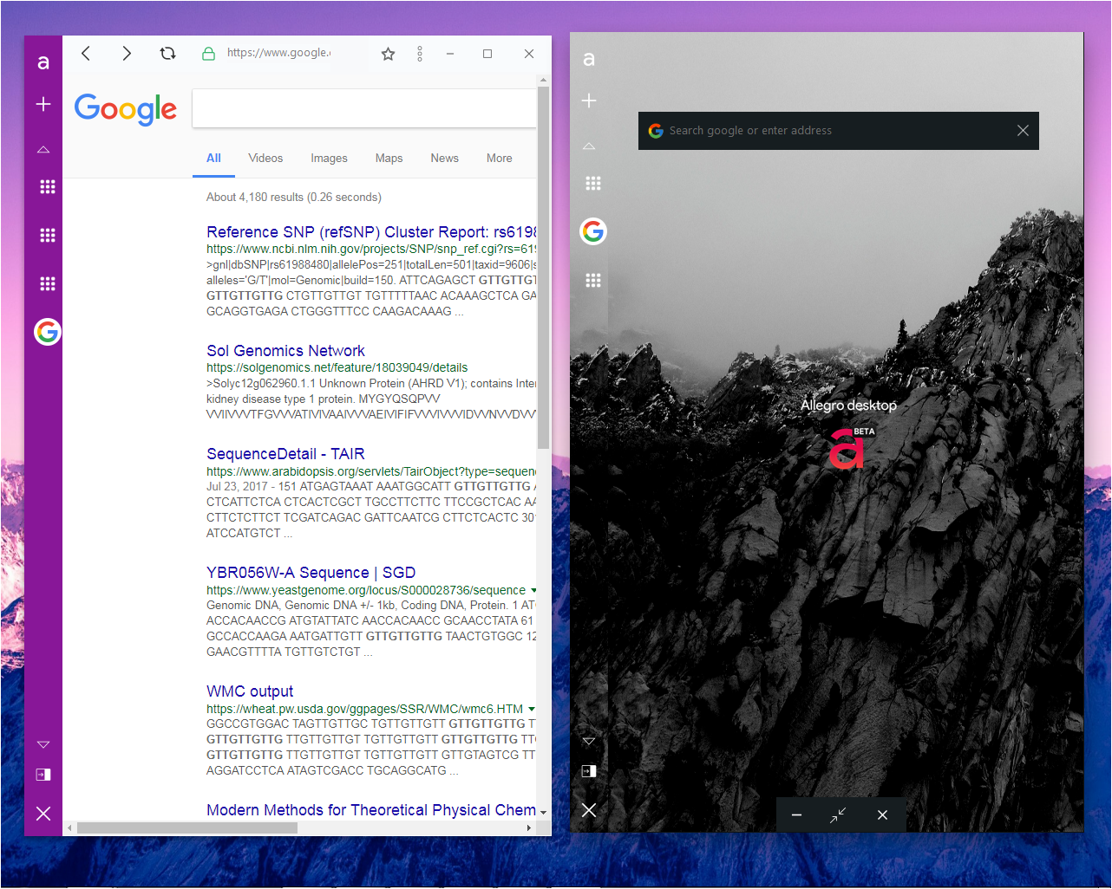
Task: Click the horizontal scrollbar of the results page
Action: 186,828
